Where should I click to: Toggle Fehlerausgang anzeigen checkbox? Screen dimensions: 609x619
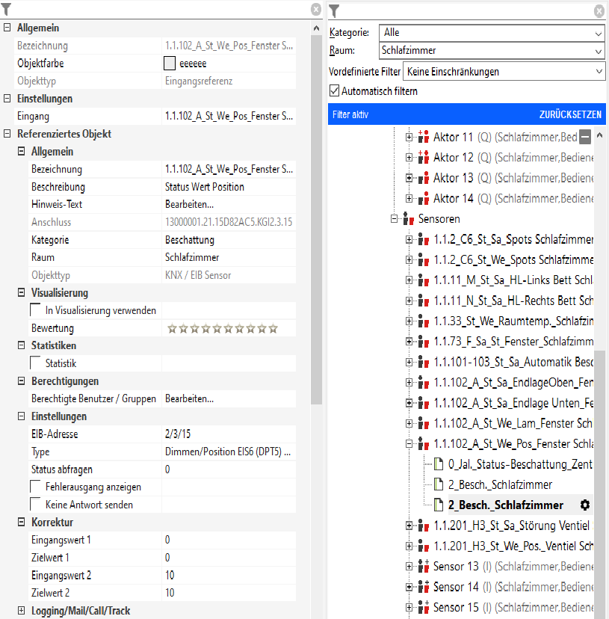(x=35, y=487)
